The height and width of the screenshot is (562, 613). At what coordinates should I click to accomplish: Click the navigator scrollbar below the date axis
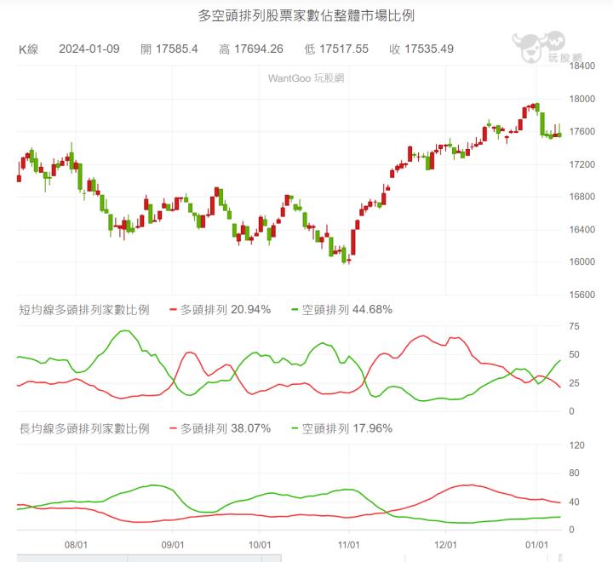click(x=149, y=557)
